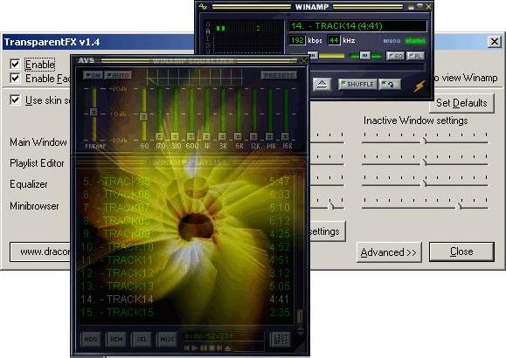Click the playlist vertical scrollbar handle
The width and height of the screenshot is (506, 358).
(300, 316)
